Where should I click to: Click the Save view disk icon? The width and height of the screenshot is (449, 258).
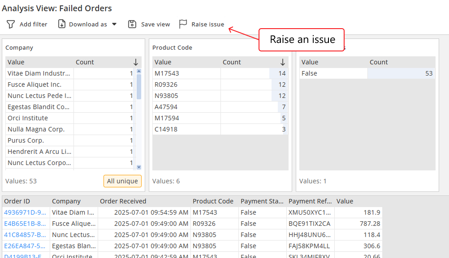(x=132, y=24)
